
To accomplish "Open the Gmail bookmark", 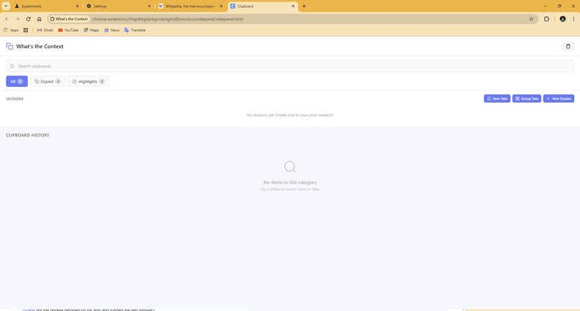I will pyautogui.click(x=45, y=30).
